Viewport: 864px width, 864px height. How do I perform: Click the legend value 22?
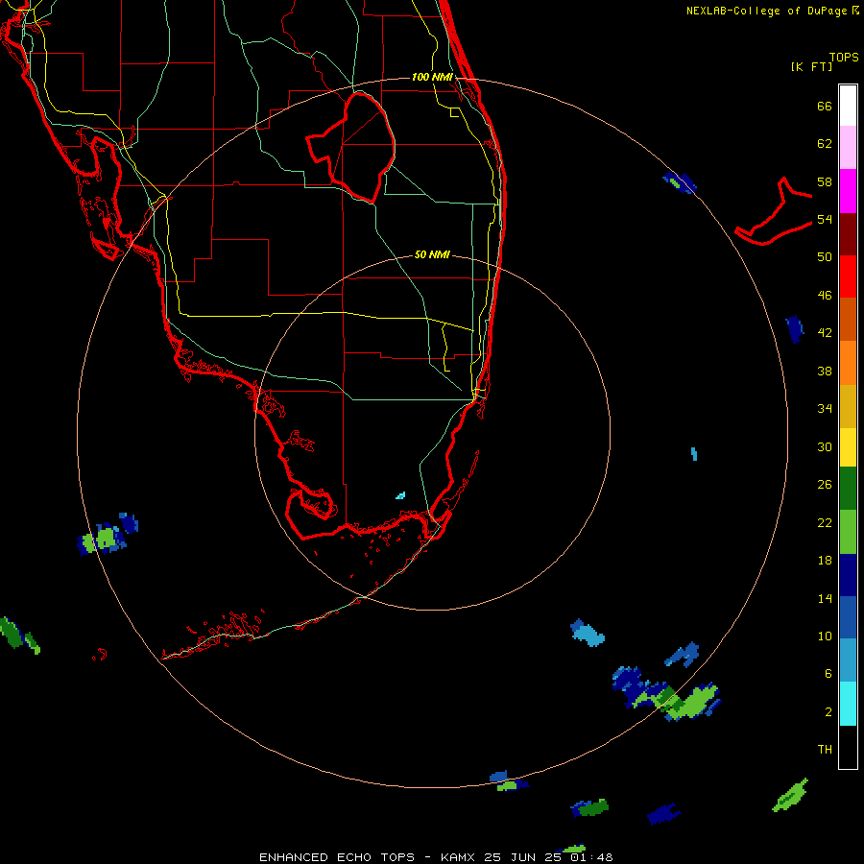pyautogui.click(x=825, y=522)
